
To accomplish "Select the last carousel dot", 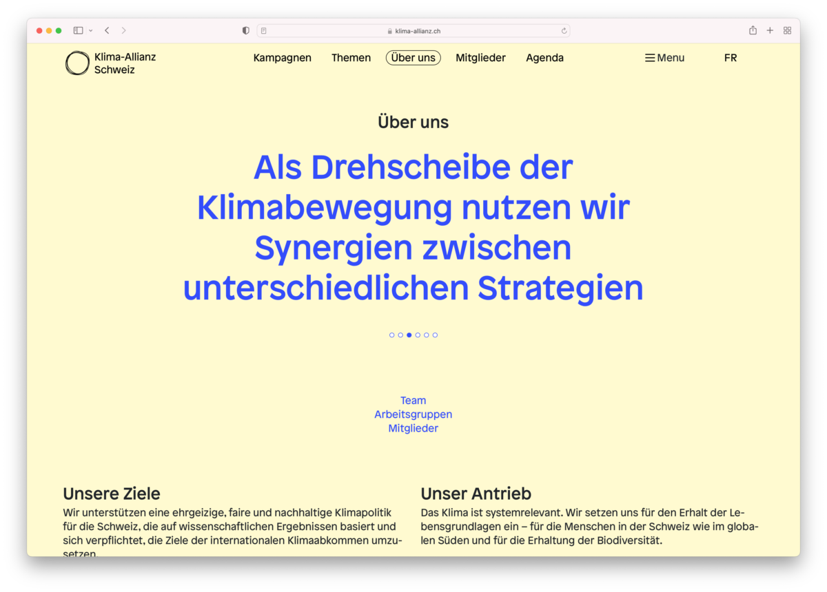I will point(435,335).
